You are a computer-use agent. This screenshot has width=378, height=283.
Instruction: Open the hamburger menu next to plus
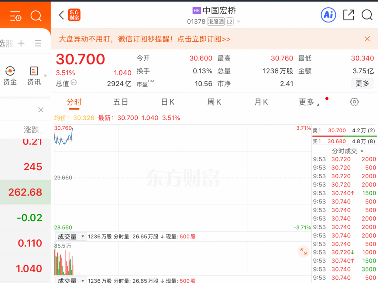click(38, 43)
